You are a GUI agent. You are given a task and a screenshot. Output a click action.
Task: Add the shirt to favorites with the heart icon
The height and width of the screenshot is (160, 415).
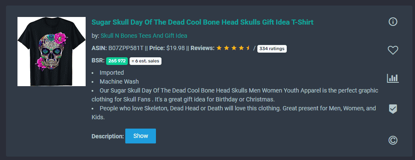[393, 50]
